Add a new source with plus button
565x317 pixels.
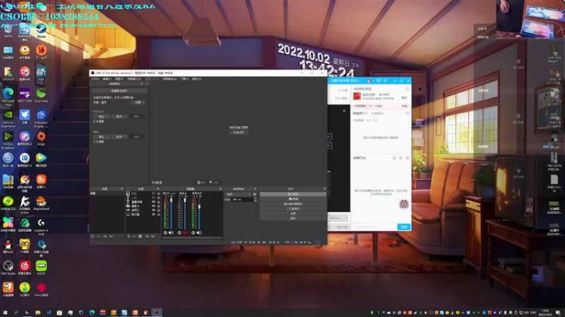pyautogui.click(x=129, y=237)
